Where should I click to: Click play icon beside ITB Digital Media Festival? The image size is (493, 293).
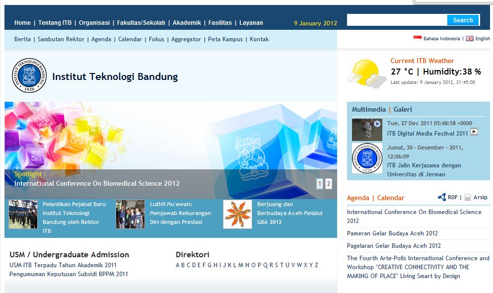click(x=474, y=132)
